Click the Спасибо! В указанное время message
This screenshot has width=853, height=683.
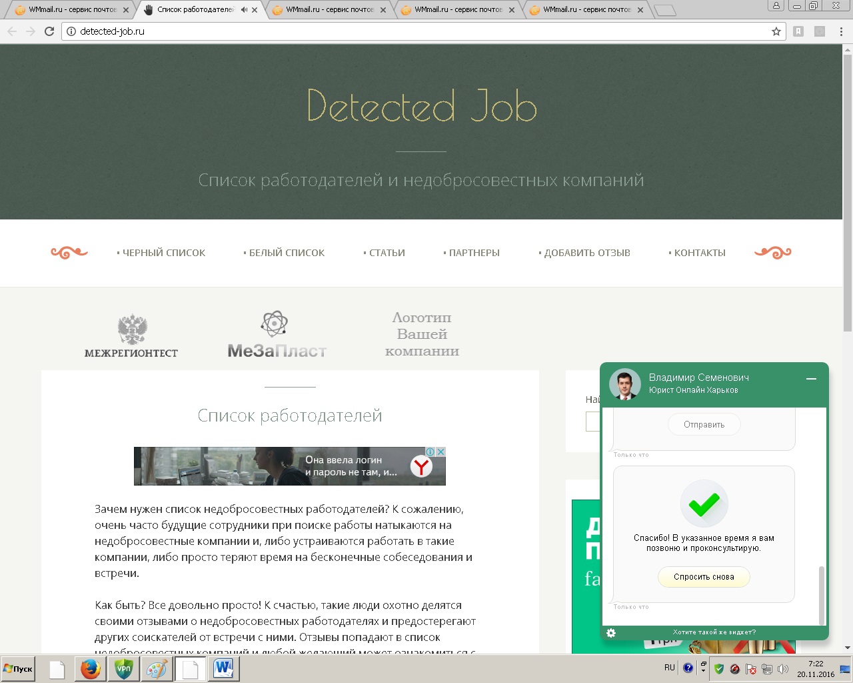(x=704, y=543)
